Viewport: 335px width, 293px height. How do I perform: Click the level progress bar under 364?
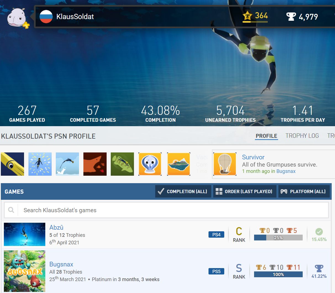(x=255, y=22)
